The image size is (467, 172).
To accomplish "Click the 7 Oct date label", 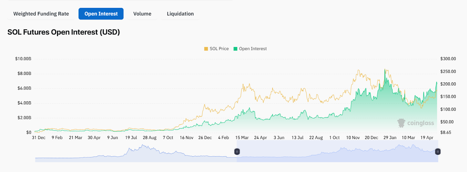I will coord(168,138).
